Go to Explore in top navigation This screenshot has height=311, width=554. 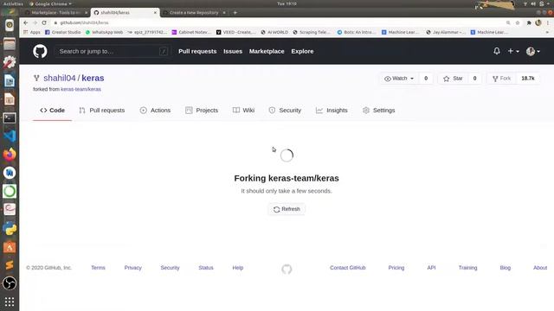pyautogui.click(x=302, y=51)
